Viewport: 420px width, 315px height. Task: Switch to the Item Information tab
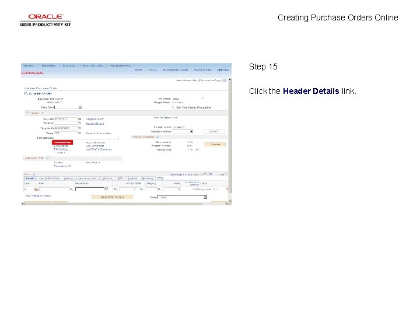[88, 178]
